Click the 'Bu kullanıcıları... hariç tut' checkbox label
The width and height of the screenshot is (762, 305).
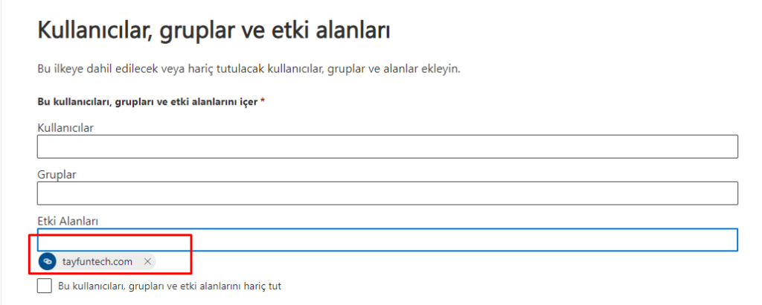pyautogui.click(x=170, y=286)
